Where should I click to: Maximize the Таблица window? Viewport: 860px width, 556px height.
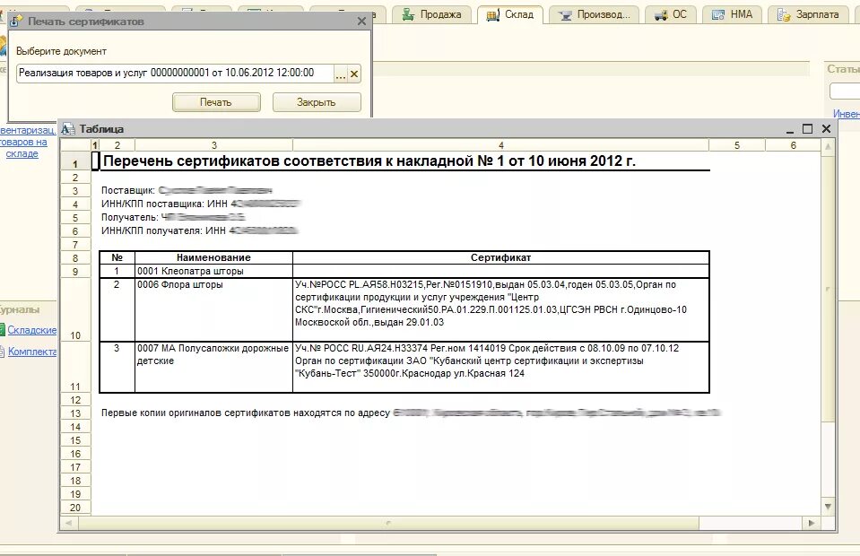pos(807,129)
